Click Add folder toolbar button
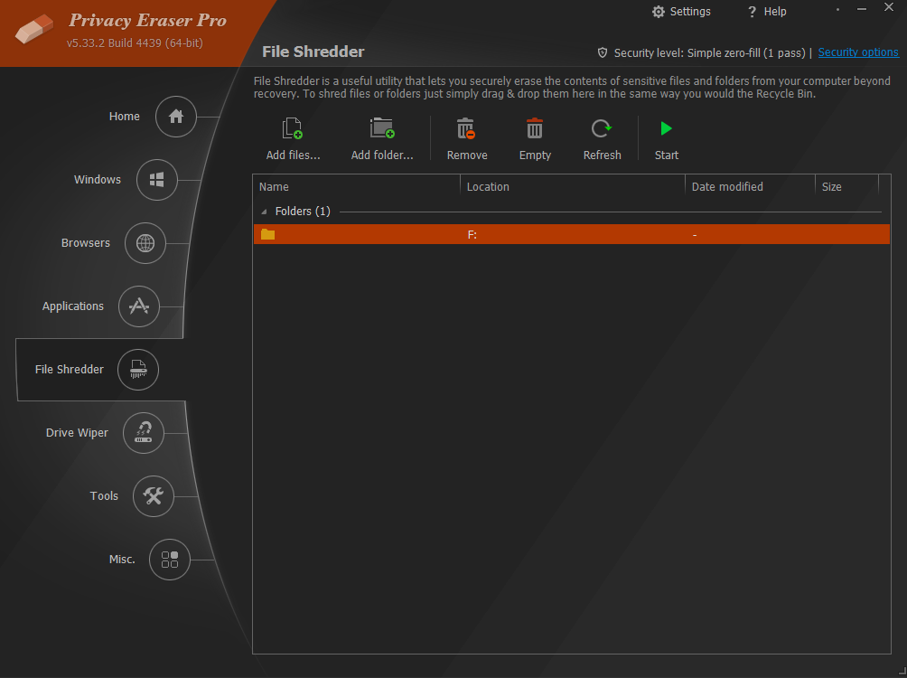This screenshot has width=907, height=678. (382, 139)
